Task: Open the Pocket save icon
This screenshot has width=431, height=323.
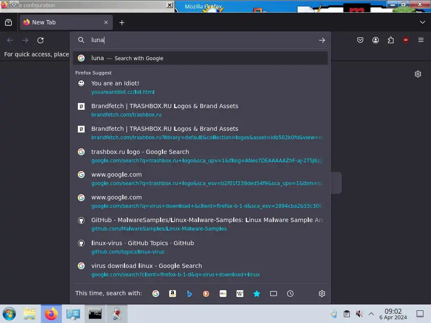Action: tap(360, 40)
